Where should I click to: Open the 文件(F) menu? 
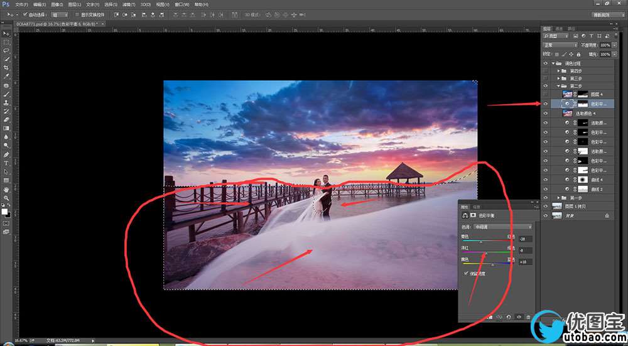point(21,4)
